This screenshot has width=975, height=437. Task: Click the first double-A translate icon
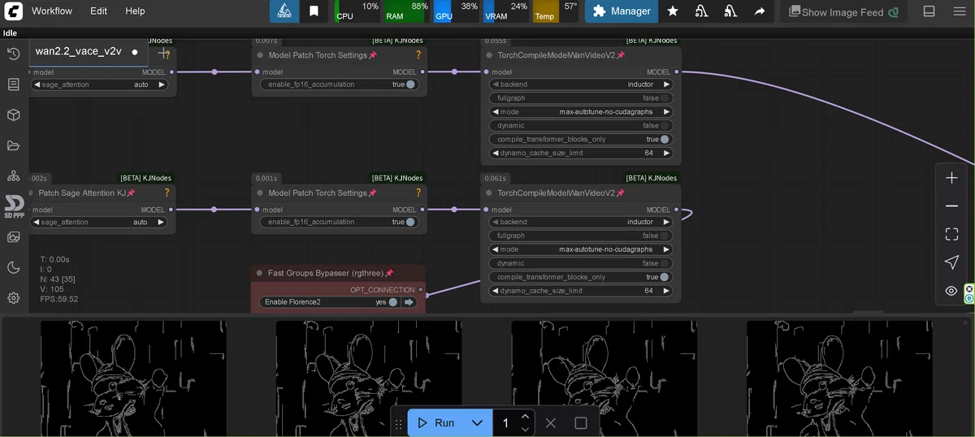(x=701, y=11)
